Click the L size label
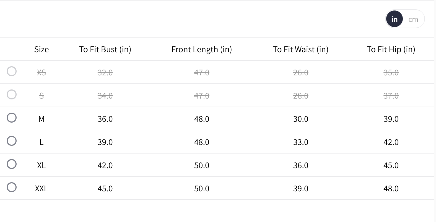This screenshot has width=436, height=222. [41, 142]
